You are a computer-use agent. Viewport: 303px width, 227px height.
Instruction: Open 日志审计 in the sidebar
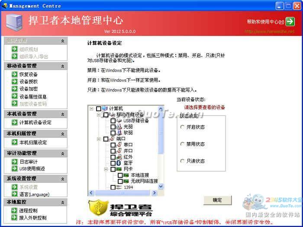click(x=29, y=162)
